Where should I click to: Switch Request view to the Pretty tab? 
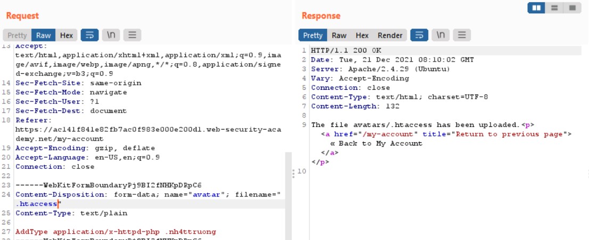(x=17, y=36)
